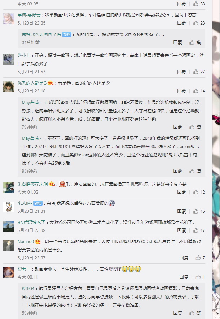
Task: Like 优秀的人都是C's comment with 14 likes
Action: (199, 91)
